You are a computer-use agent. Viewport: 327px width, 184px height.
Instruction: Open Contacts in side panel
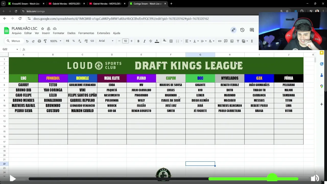tap(322, 75)
